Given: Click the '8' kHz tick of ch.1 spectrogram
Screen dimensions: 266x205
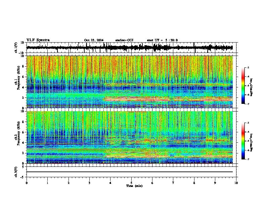Looking at the screenshot, I should click(23, 66).
